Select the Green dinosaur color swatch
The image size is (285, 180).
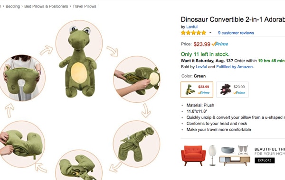(197, 90)
